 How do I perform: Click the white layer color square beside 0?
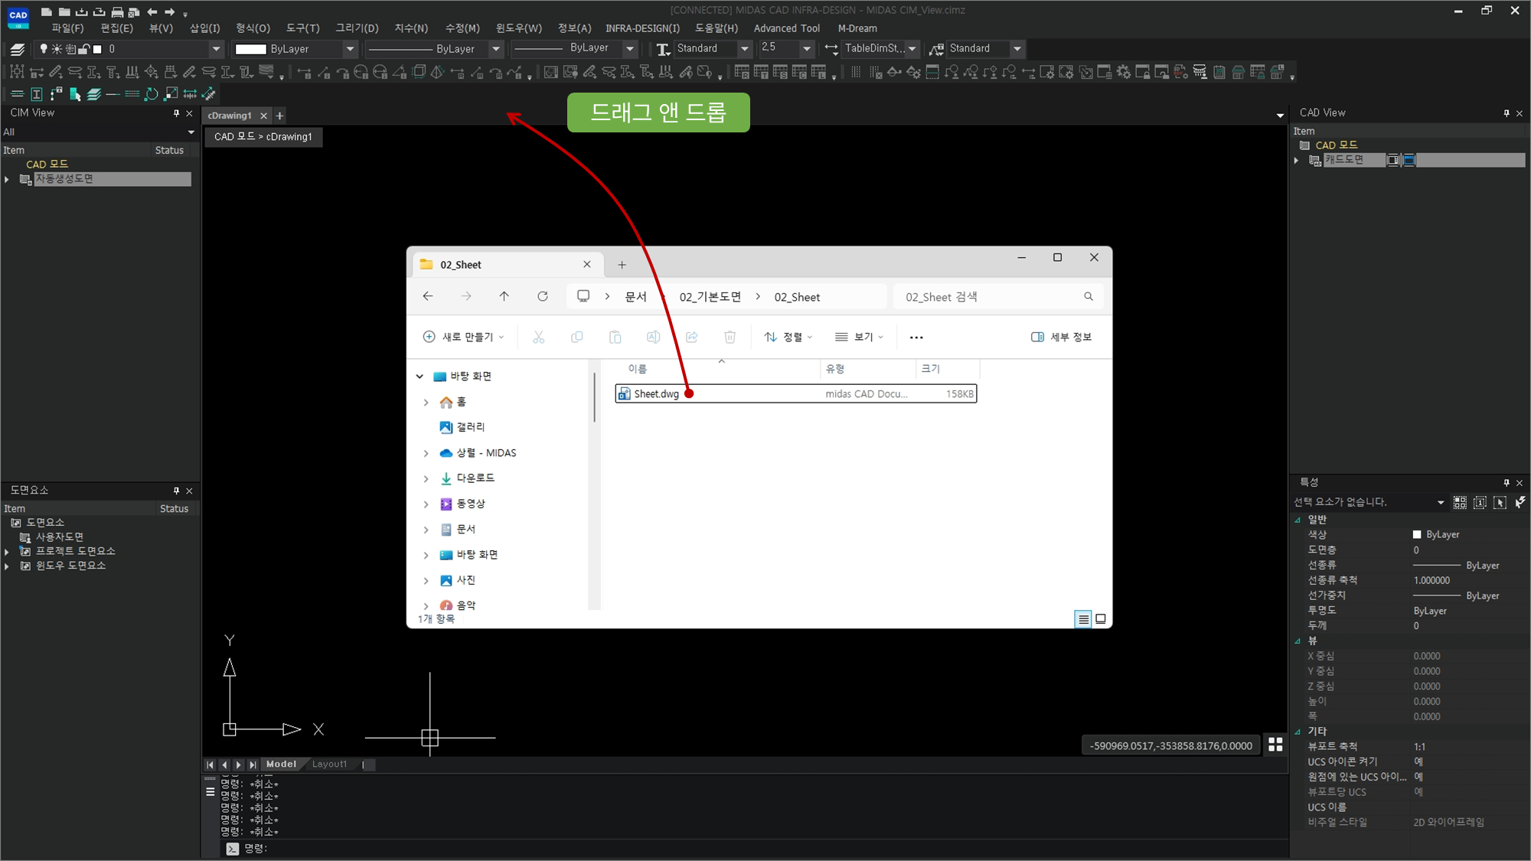[x=97, y=49]
